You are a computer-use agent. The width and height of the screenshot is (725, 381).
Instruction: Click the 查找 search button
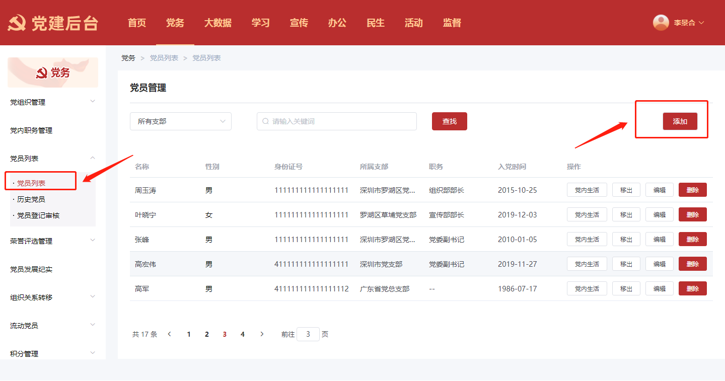pyautogui.click(x=449, y=121)
